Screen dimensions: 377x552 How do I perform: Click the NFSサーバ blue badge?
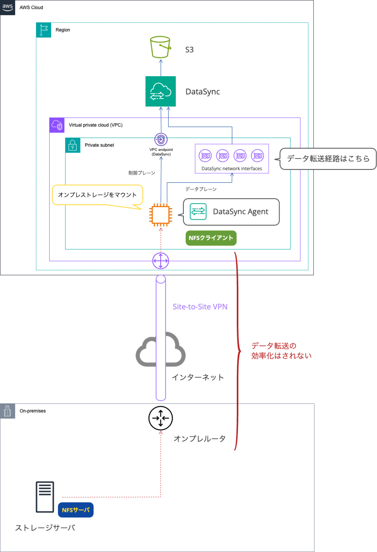76,510
